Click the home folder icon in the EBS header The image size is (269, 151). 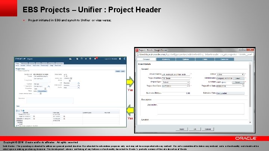point(70,59)
